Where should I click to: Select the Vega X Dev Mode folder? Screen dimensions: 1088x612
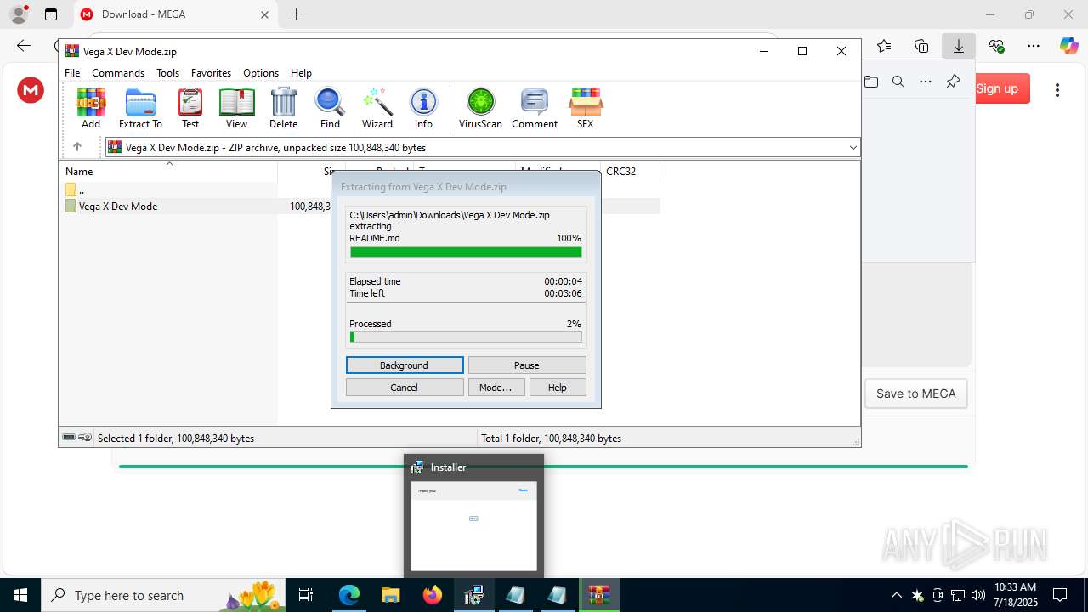click(117, 207)
